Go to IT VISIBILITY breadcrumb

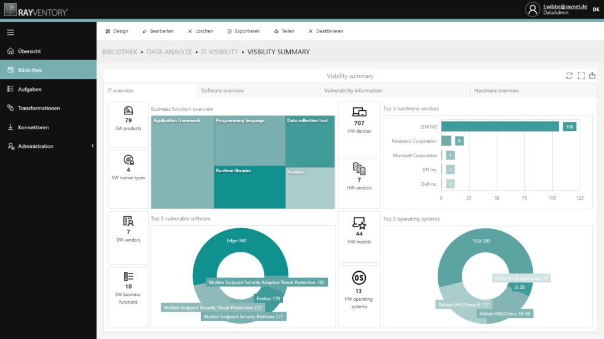point(219,52)
